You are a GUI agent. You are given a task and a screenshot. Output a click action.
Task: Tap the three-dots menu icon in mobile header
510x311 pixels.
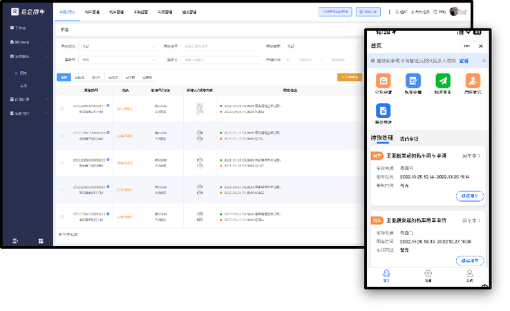coord(466,46)
